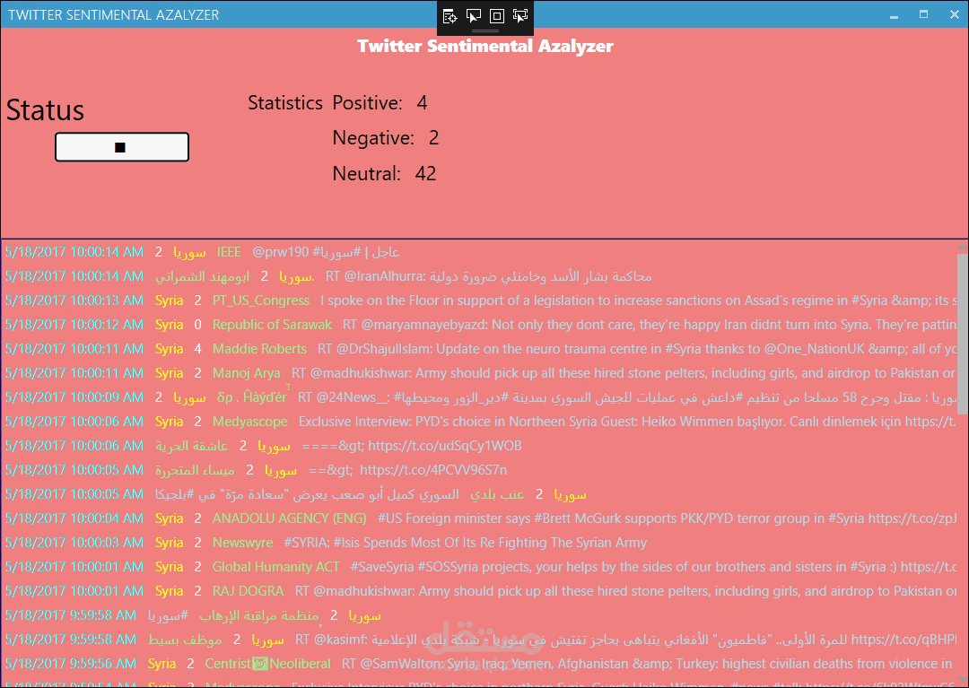
Task: Select the 'Centrist Neoliberal' user name
Action: pyautogui.click(x=267, y=664)
